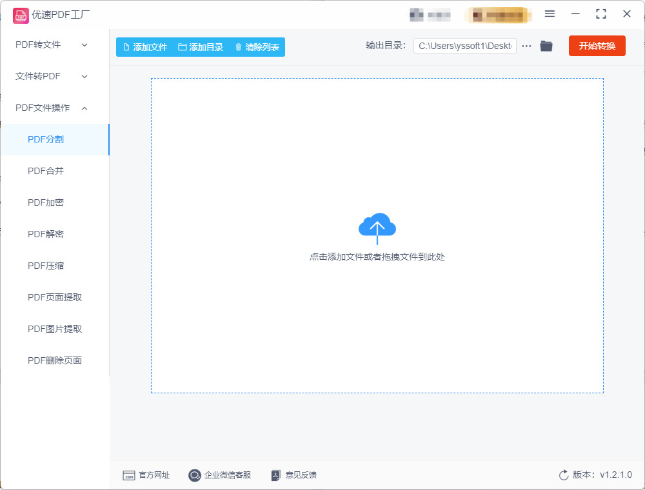Select PDF删除页面 in the sidebar
The height and width of the screenshot is (490, 645).
pyautogui.click(x=55, y=360)
